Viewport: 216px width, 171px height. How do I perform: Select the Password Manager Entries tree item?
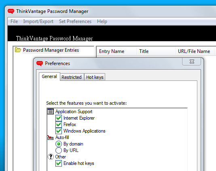tap(51, 50)
